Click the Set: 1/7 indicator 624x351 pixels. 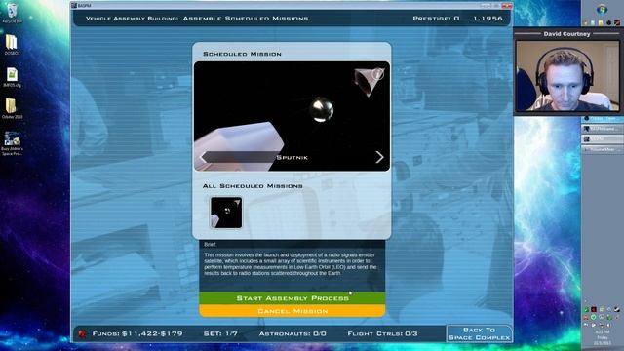coord(220,333)
